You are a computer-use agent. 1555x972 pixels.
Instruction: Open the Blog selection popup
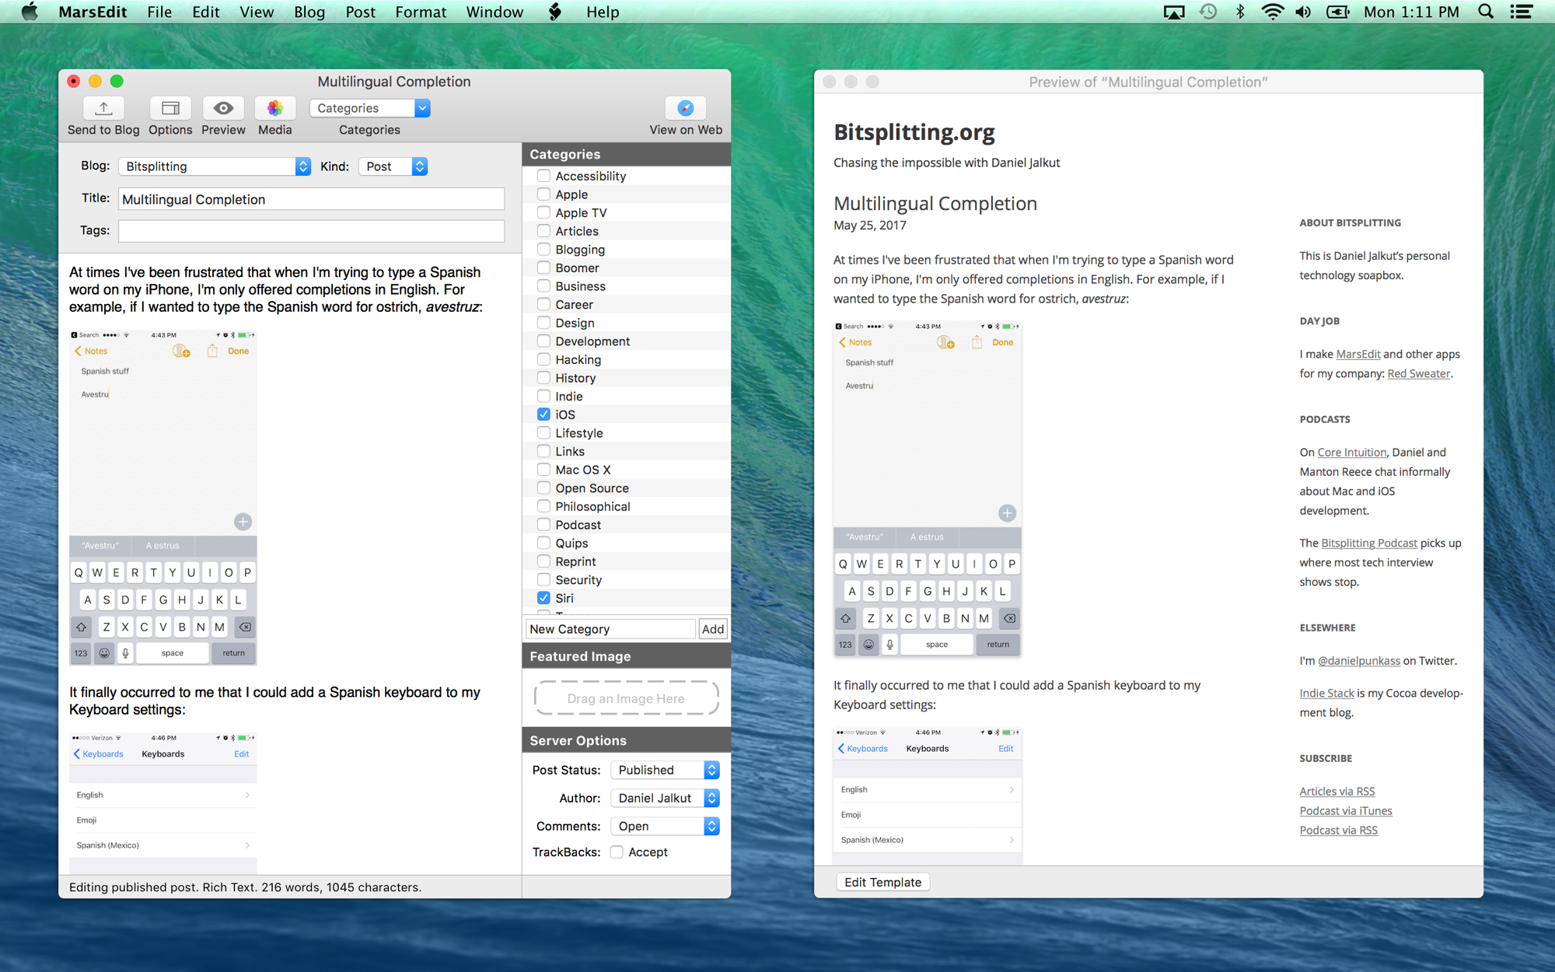215,166
